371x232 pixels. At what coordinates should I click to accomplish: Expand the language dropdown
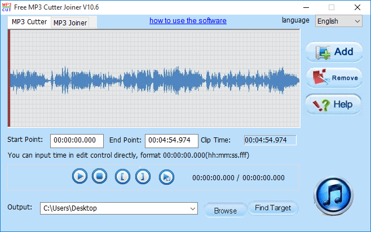coord(339,21)
